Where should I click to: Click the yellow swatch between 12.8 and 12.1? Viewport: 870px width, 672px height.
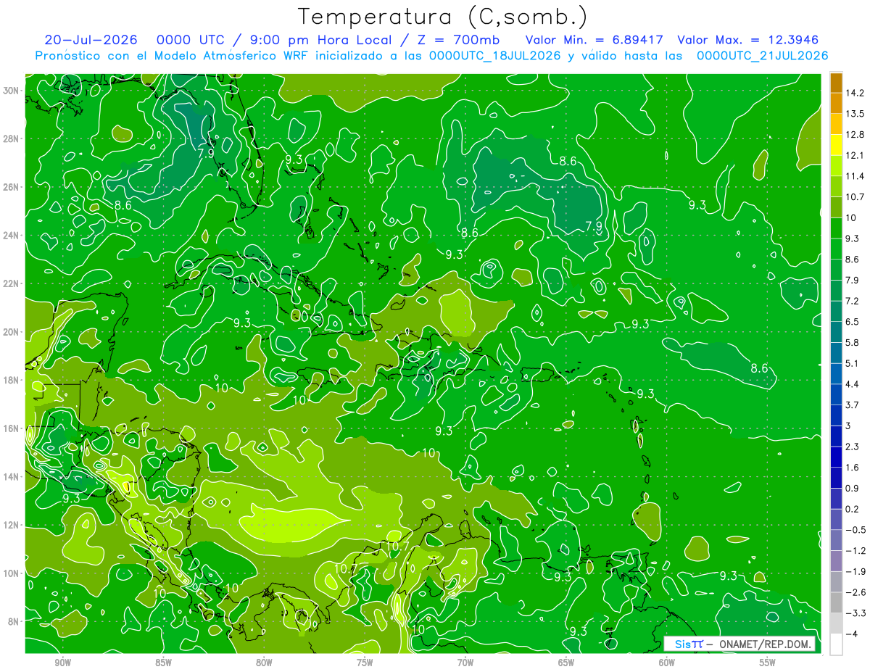836,145
